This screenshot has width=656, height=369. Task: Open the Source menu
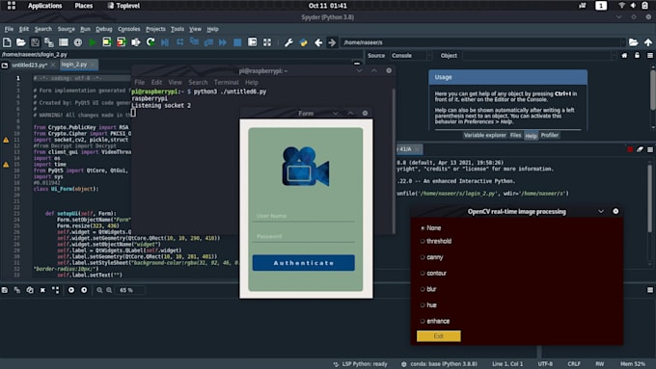[x=67, y=29]
